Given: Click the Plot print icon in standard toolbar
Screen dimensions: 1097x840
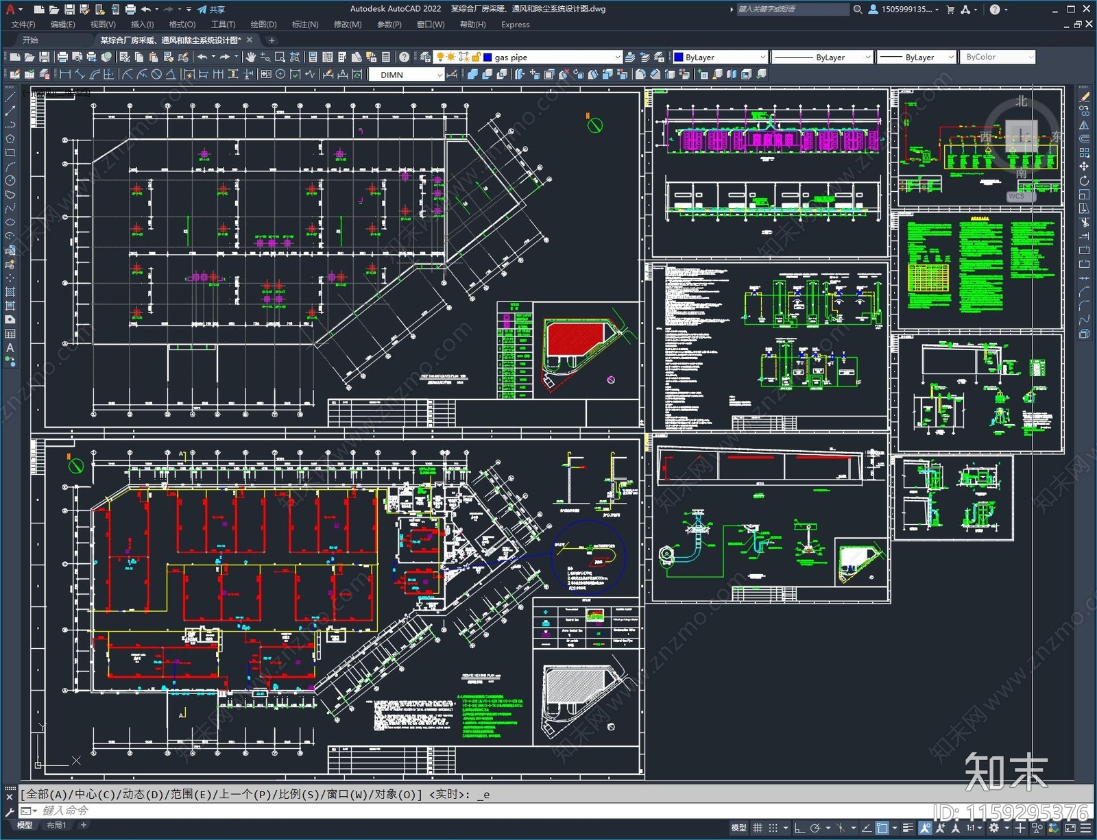Looking at the screenshot, I should point(62,57).
